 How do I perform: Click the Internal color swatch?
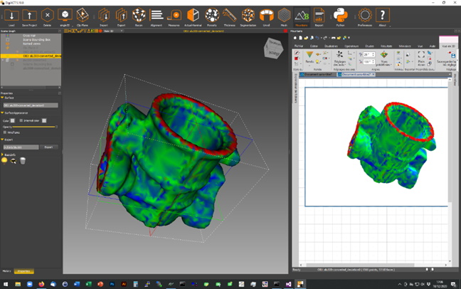click(44, 120)
